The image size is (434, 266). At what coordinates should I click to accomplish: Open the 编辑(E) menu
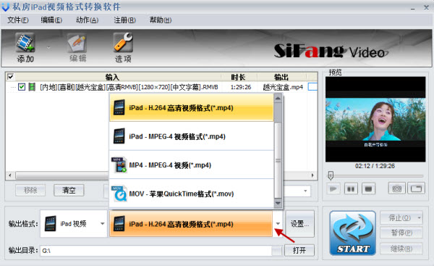[x=51, y=20]
